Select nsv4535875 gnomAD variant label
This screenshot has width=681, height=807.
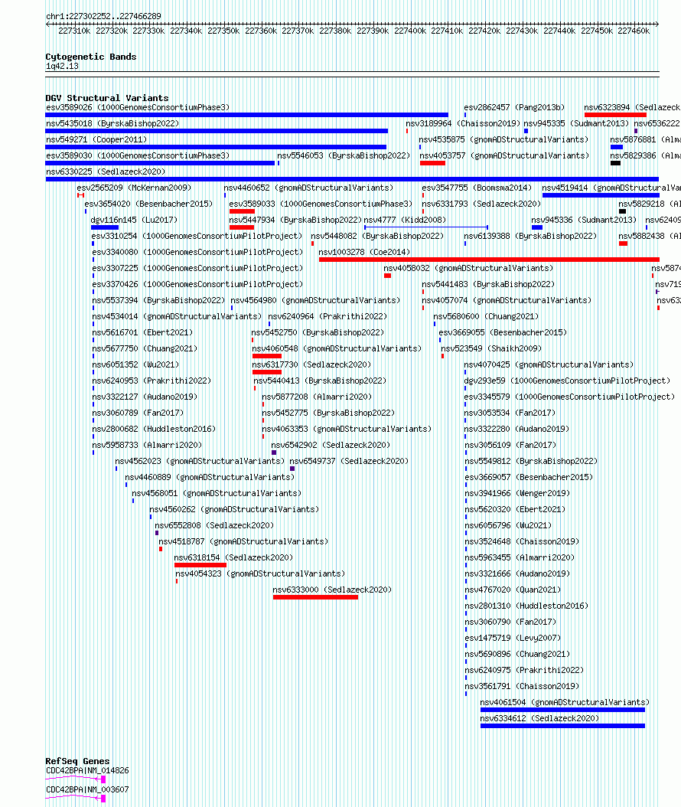click(x=503, y=139)
